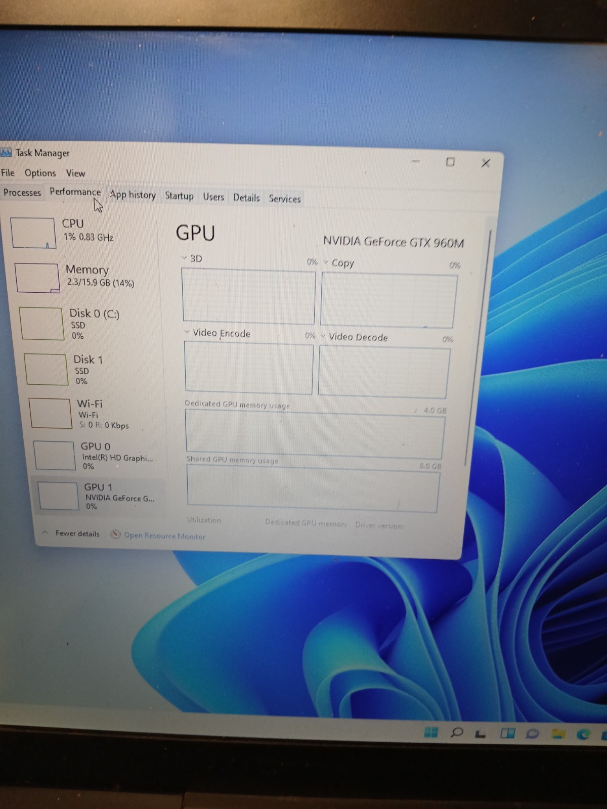The width and height of the screenshot is (607, 809).
Task: Click the Video Decode usage graph
Action: click(x=383, y=372)
